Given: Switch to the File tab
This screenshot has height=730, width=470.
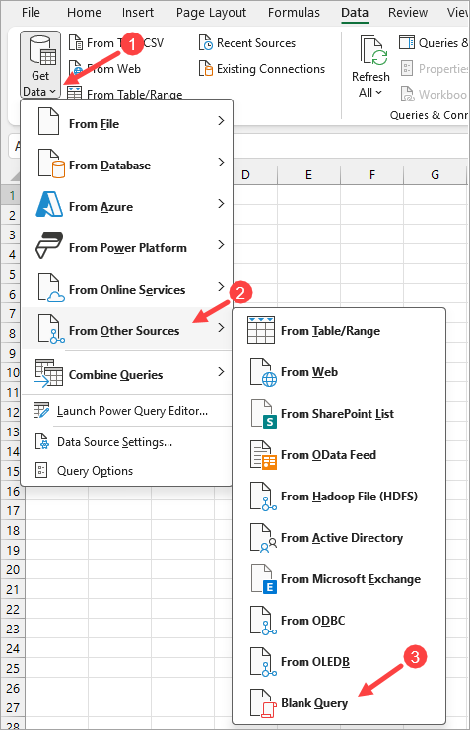Looking at the screenshot, I should [x=31, y=12].
